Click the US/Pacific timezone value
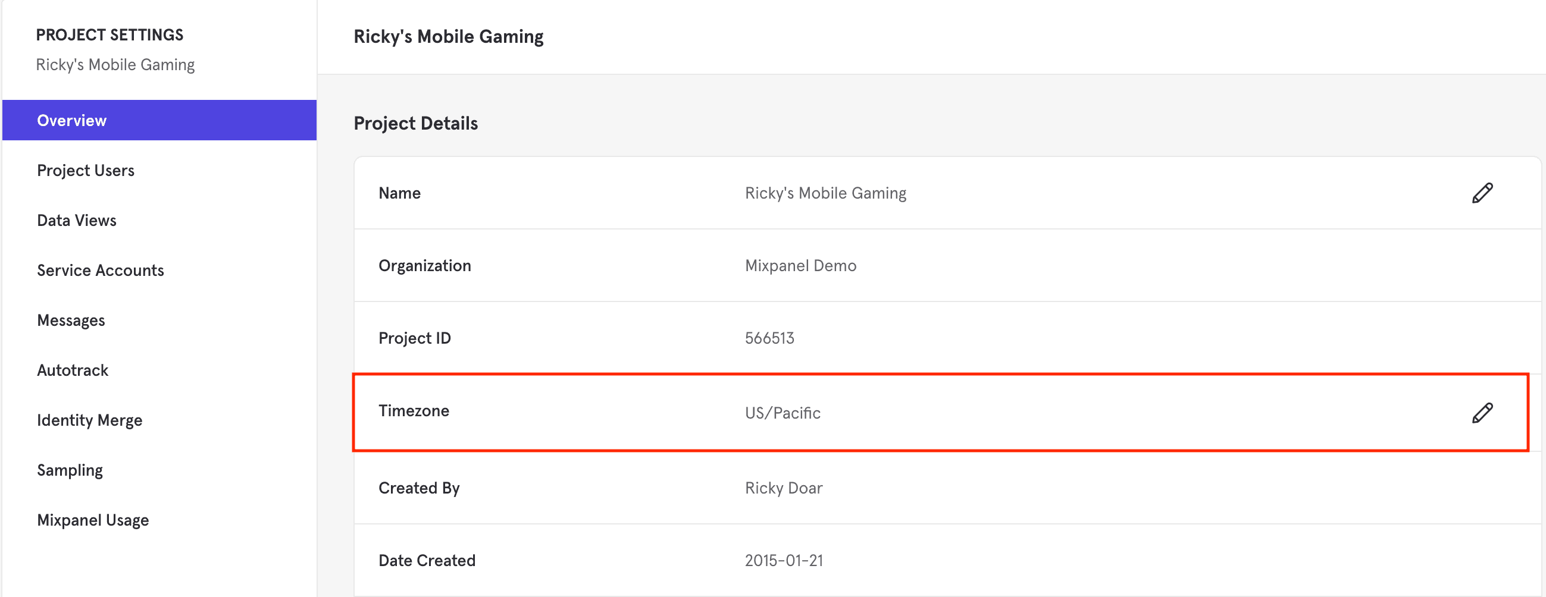This screenshot has height=597, width=1546. click(782, 413)
